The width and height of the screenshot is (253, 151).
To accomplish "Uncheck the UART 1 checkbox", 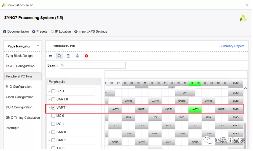I will (53, 107).
